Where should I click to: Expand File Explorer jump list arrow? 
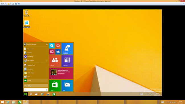47,60
